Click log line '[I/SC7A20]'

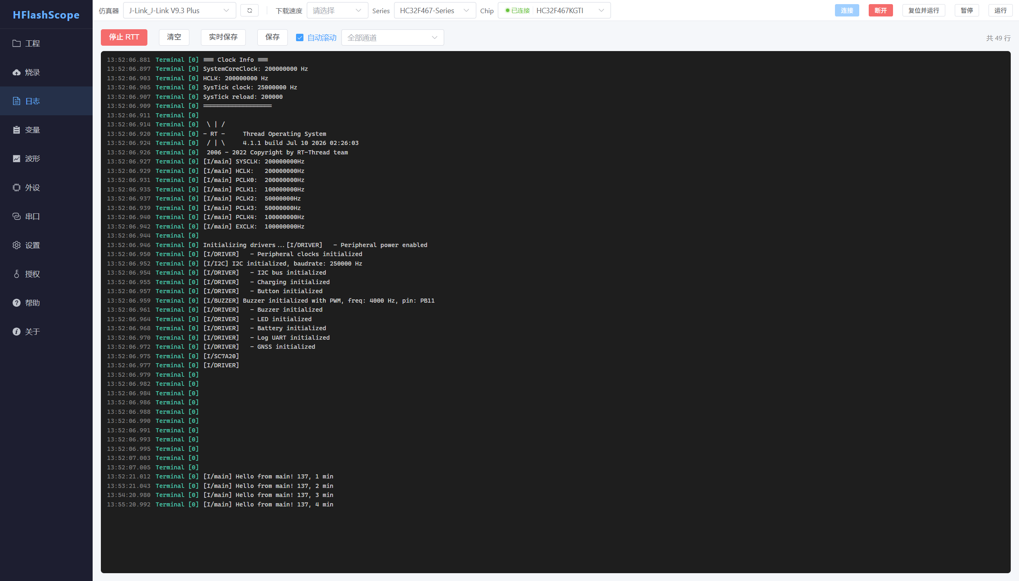tap(221, 356)
